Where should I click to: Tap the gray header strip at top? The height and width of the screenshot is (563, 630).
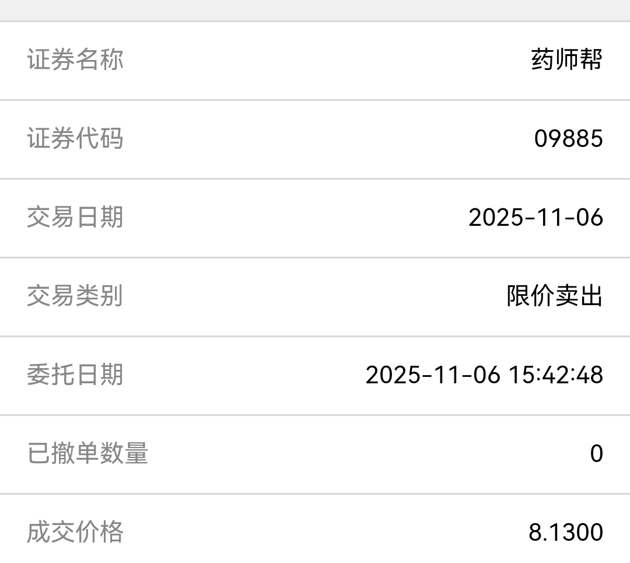(315, 10)
